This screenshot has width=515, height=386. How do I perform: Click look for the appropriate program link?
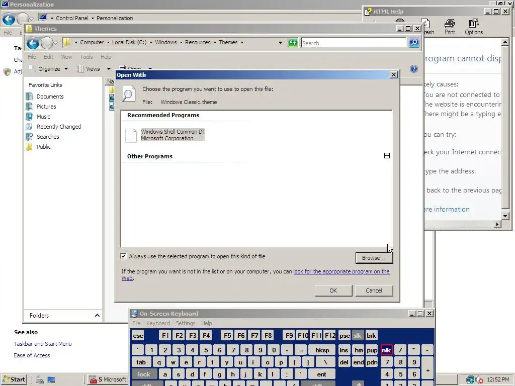click(x=341, y=271)
